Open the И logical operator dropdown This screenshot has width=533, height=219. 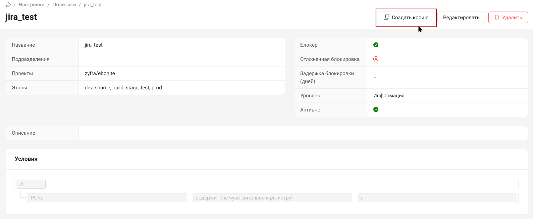31,184
